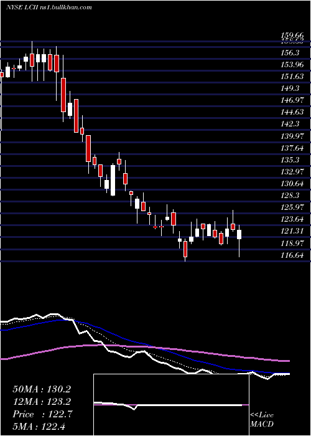This screenshot has height=436, width=311.
Task: Click the 'Price : 122.7' readout
Action: 42,414
